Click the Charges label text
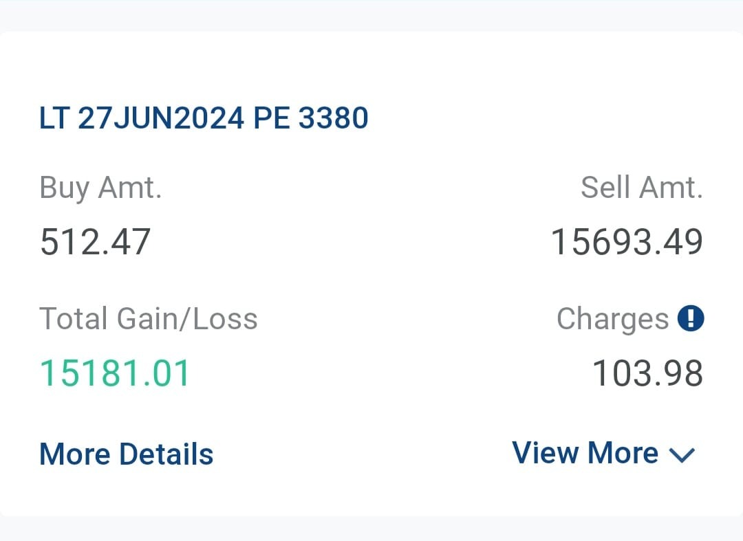Image resolution: width=743 pixels, height=541 pixels. 612,319
